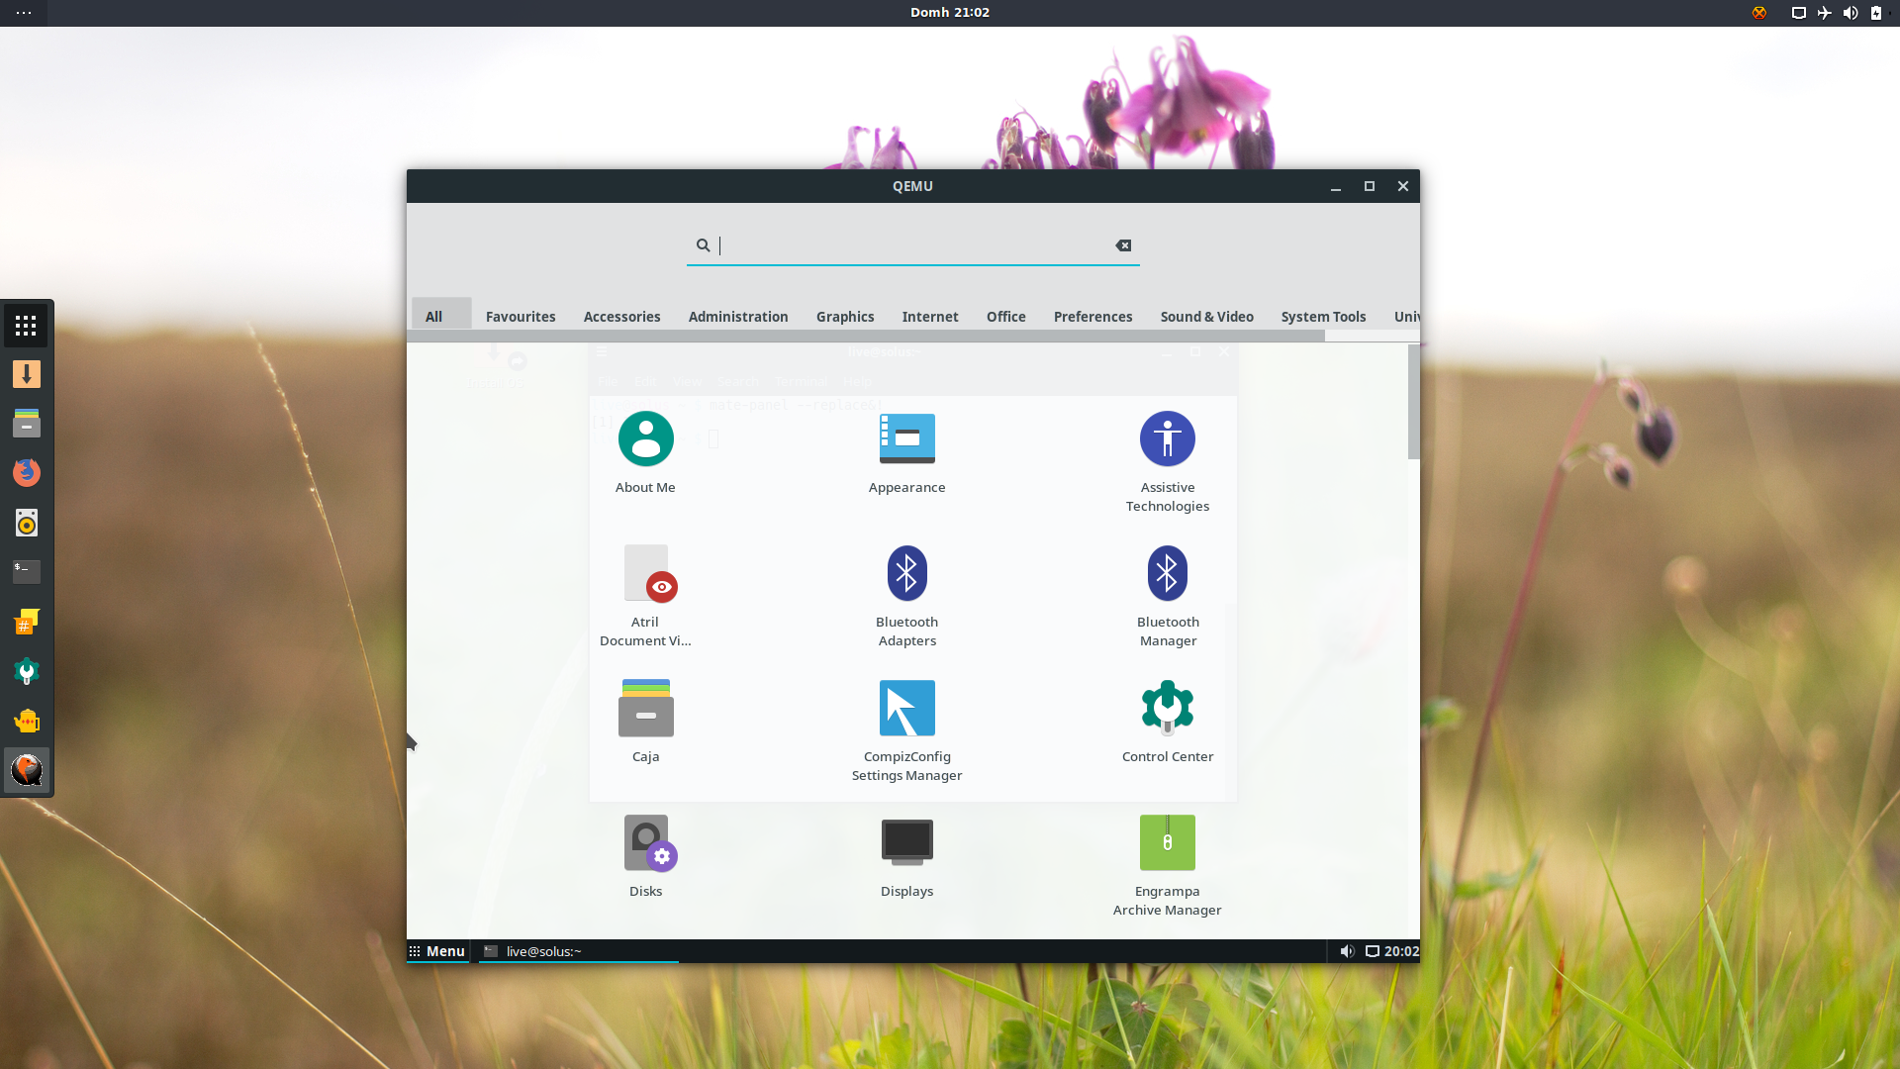
Task: Switch to Preferences category tab
Action: [1092, 317]
